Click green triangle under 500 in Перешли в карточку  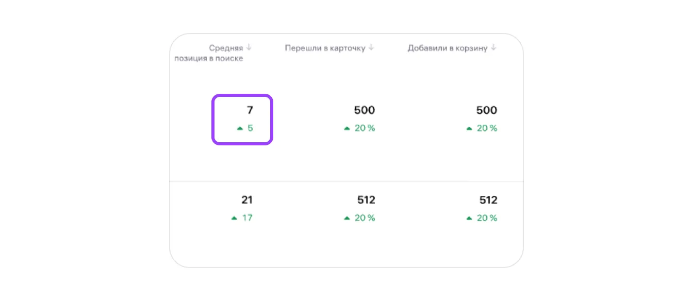click(347, 128)
